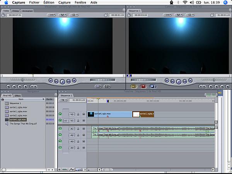Click the yellow Insert edit button
The width and height of the screenshot is (232, 174).
(134, 87)
